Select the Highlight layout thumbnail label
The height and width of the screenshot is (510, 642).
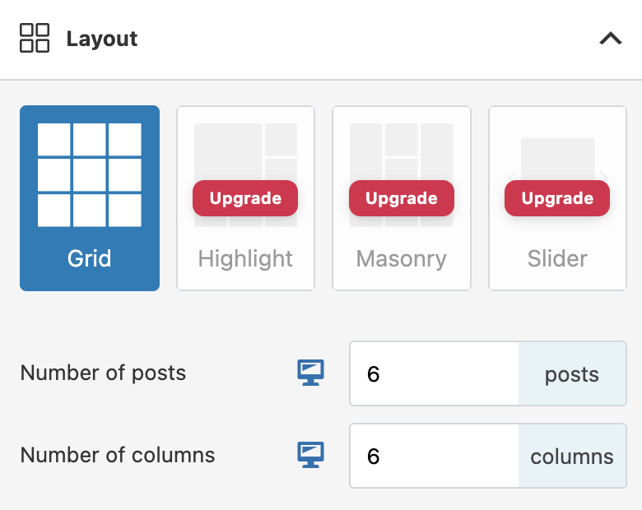click(245, 259)
